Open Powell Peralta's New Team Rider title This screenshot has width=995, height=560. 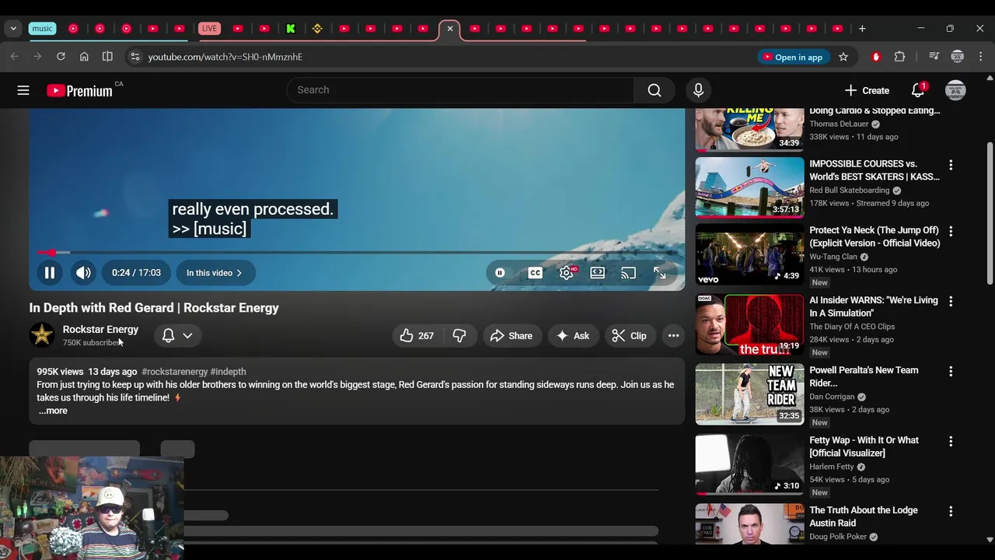tap(864, 376)
